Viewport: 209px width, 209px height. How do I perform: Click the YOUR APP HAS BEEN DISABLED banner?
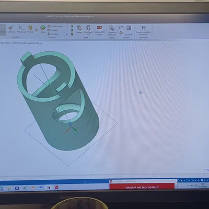click(x=142, y=187)
